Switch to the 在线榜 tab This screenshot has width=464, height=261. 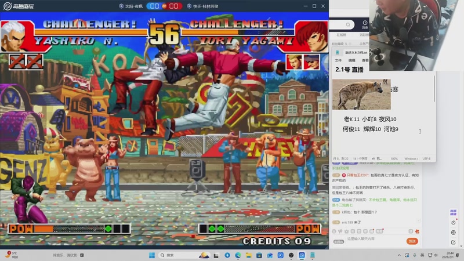coord(341,35)
